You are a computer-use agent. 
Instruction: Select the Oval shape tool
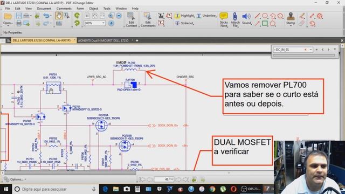[265, 16]
